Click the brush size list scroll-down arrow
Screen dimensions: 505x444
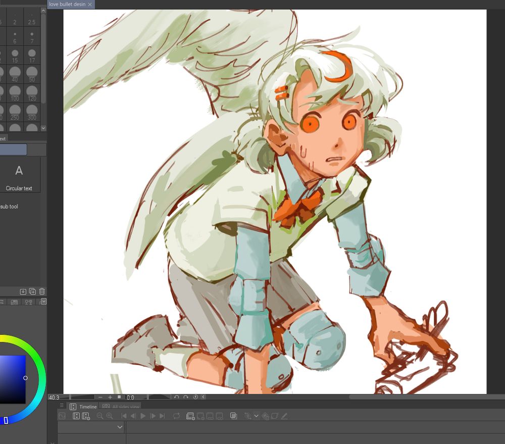(x=43, y=128)
